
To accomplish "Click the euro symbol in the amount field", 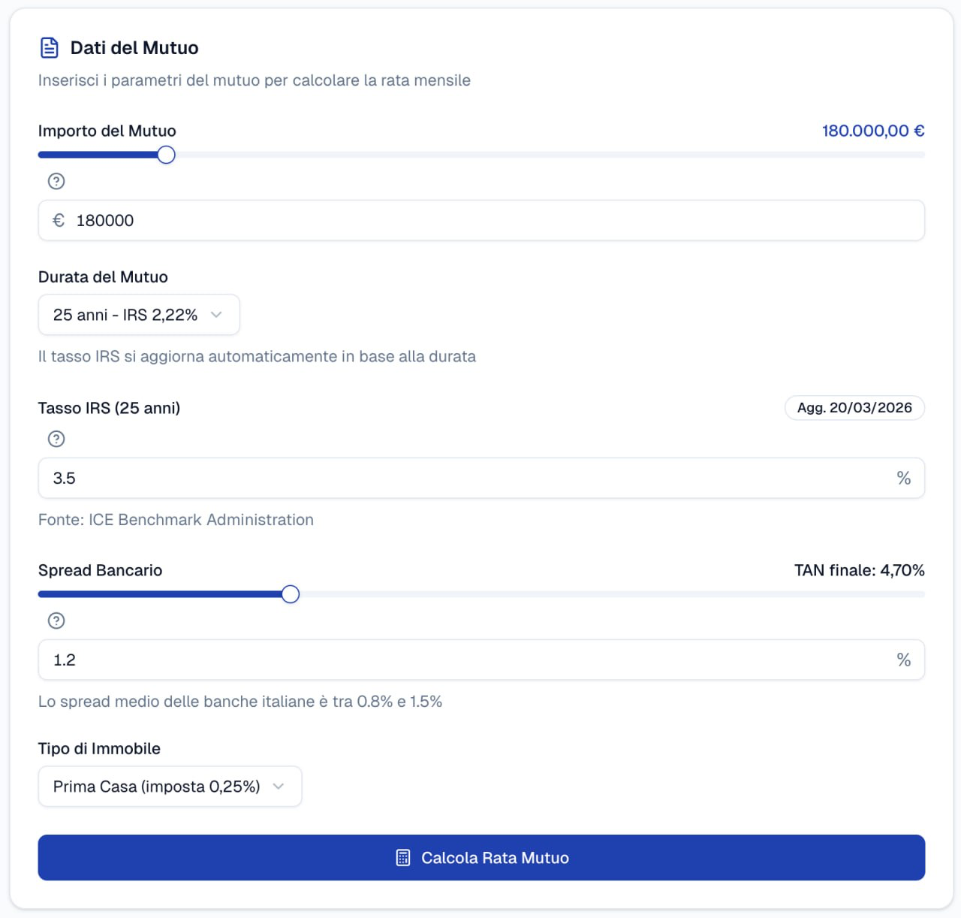I will pyautogui.click(x=59, y=220).
